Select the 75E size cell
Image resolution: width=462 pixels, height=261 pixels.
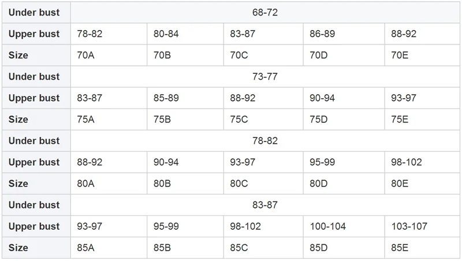(422, 120)
